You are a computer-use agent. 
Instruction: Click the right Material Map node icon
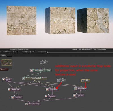tap(75, 89)
